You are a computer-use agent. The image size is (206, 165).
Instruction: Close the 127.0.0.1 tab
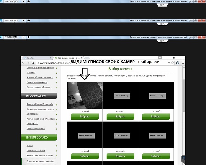tap(51, 58)
